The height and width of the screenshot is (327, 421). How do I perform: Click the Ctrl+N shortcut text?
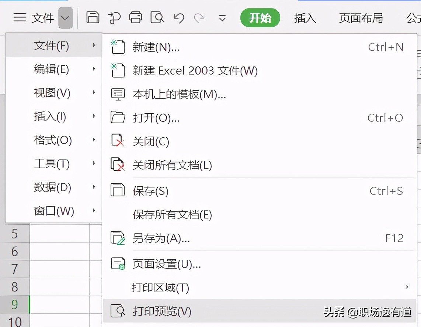[x=386, y=47]
